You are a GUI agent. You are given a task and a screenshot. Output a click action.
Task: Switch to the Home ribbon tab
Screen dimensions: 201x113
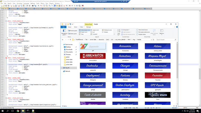point(69,27)
